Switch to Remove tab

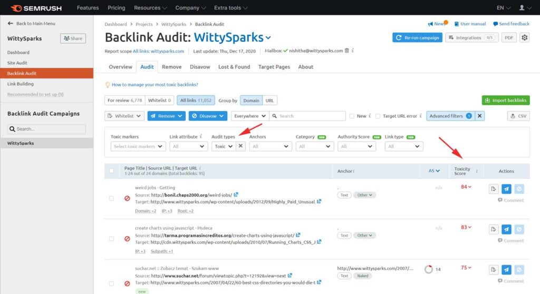(171, 67)
